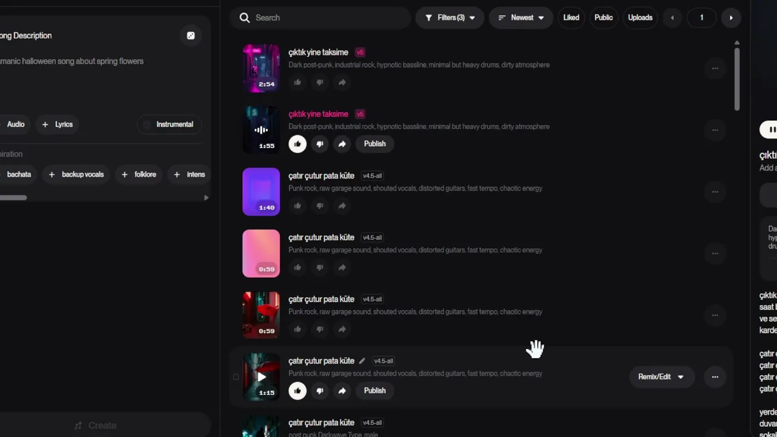Share the 1:15 çatır çutur pata küte track

[342, 391]
